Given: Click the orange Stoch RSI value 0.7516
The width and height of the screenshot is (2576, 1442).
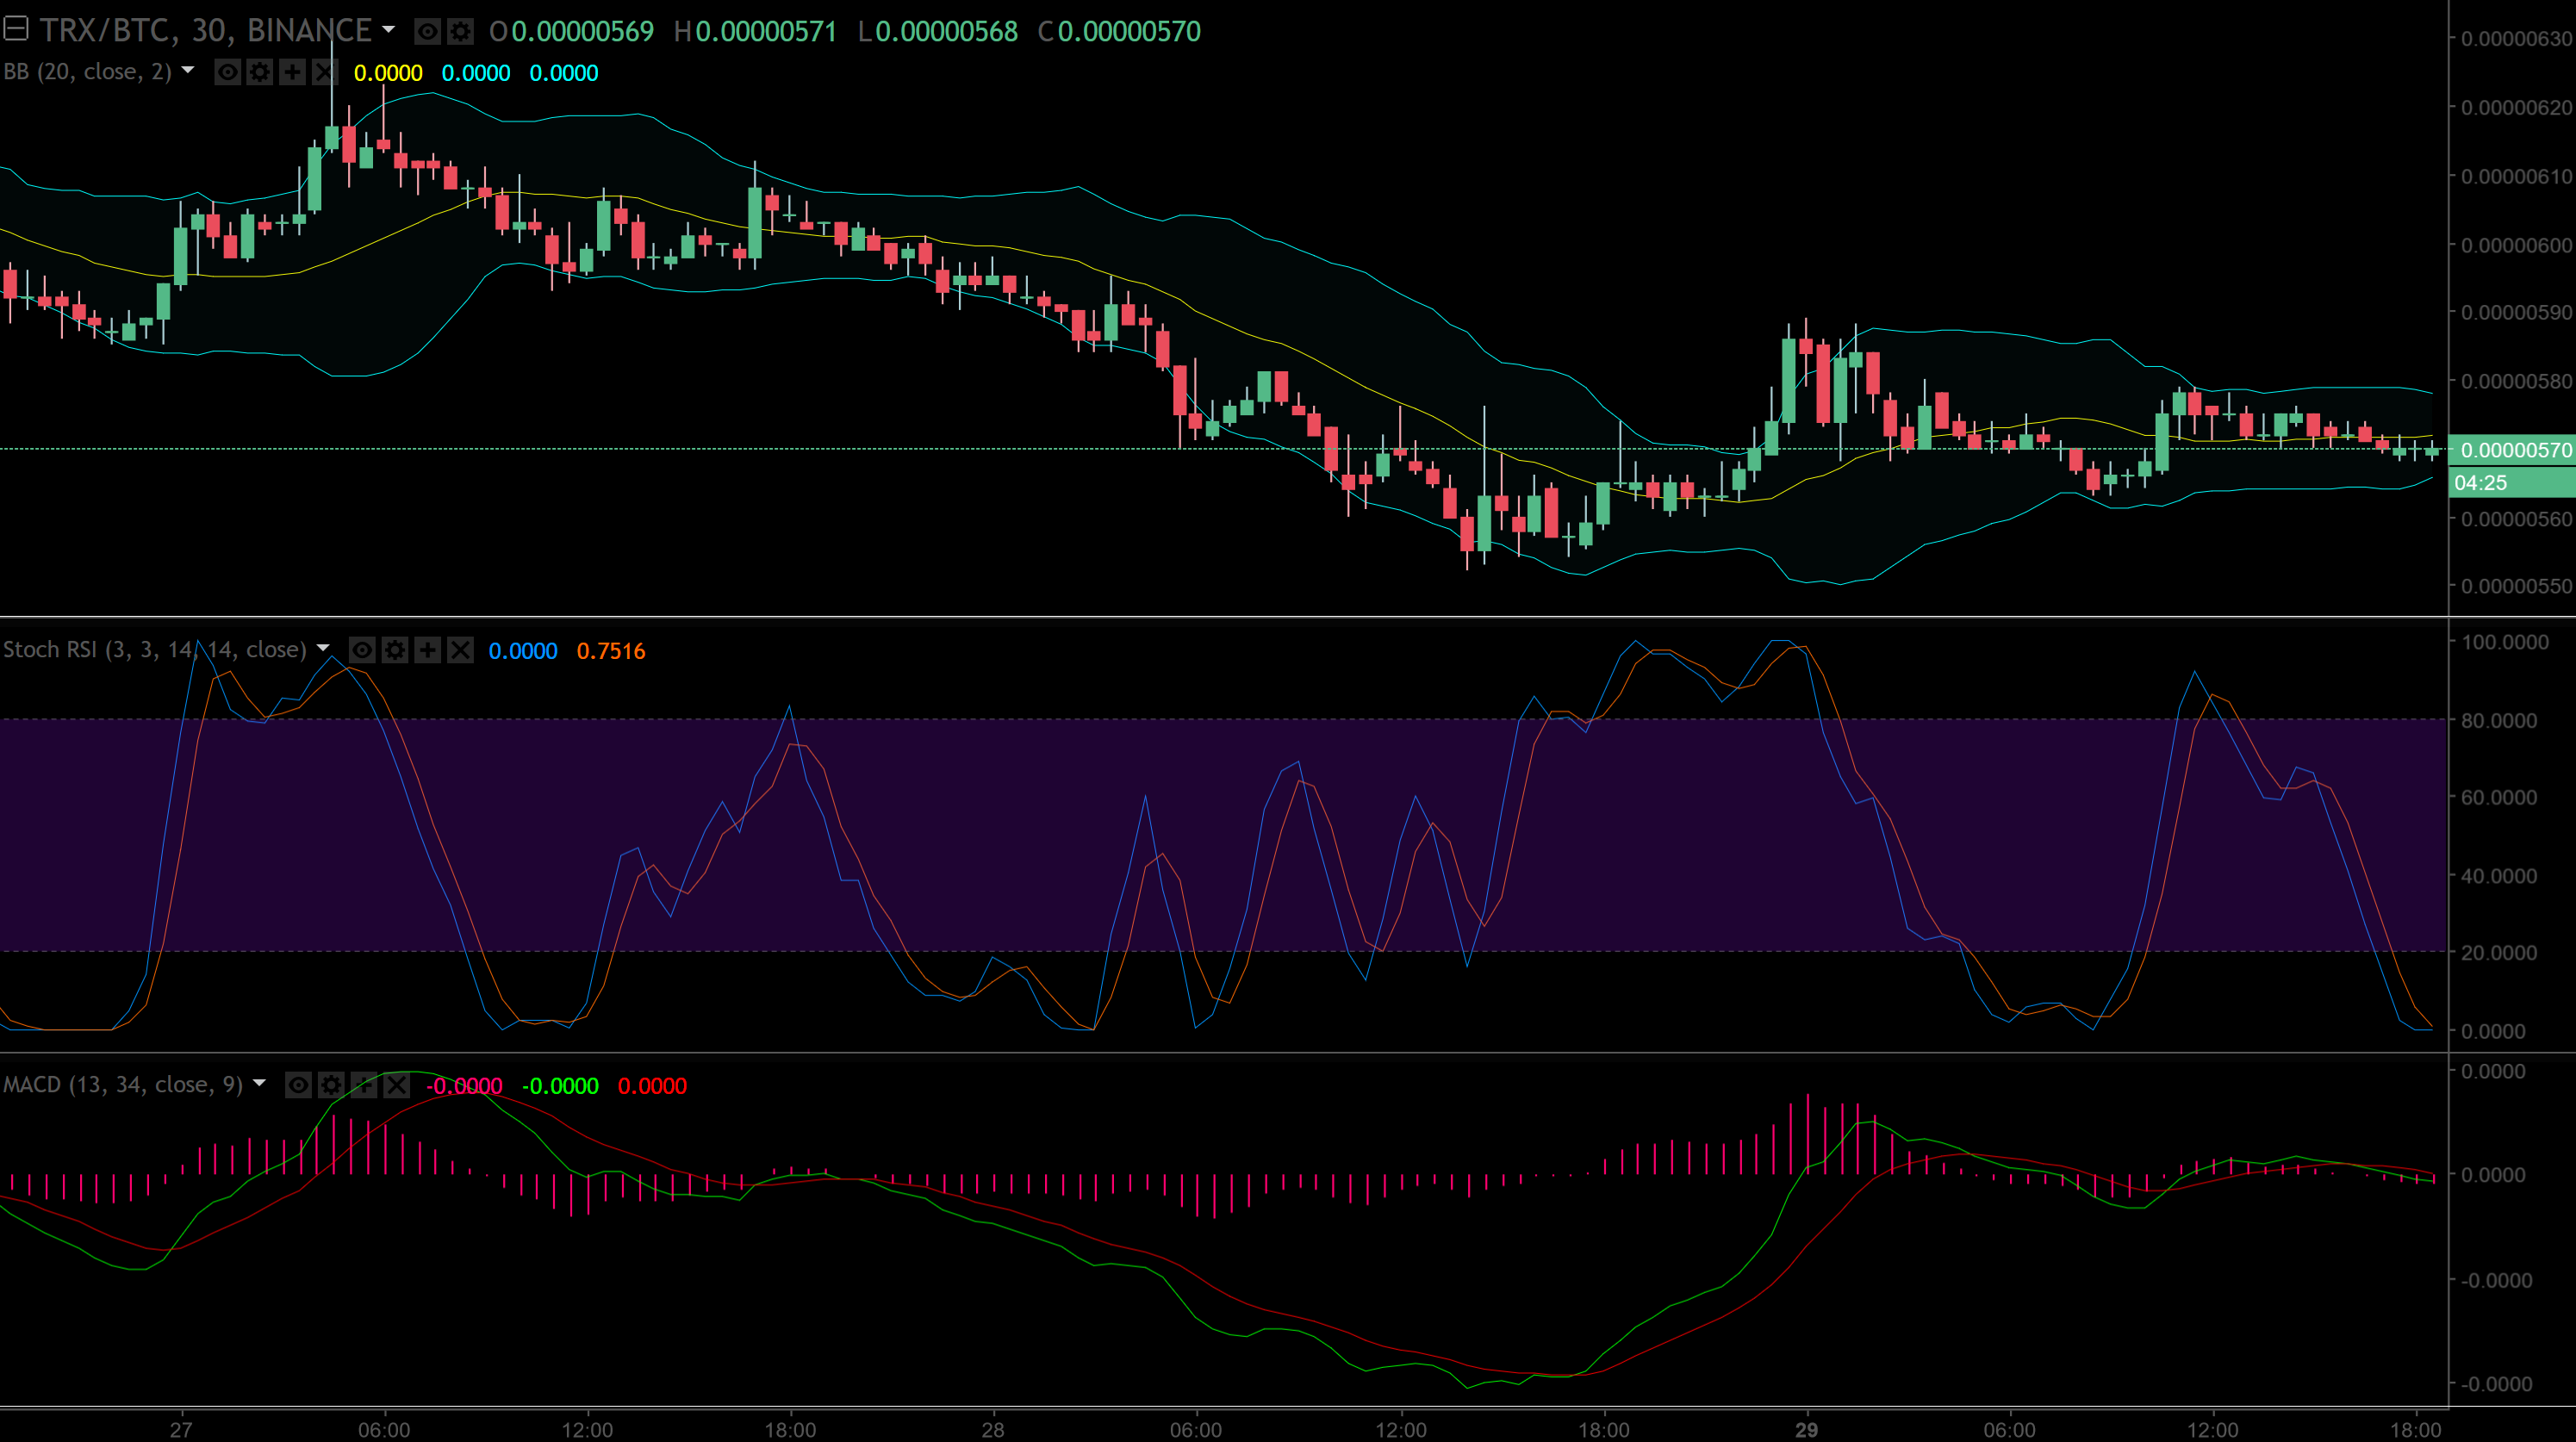Looking at the screenshot, I should click(x=611, y=651).
